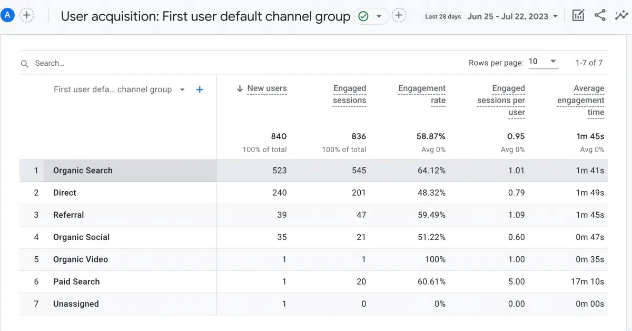Add a comparison with the plus circle beside A
632x331 pixels.
(x=27, y=15)
